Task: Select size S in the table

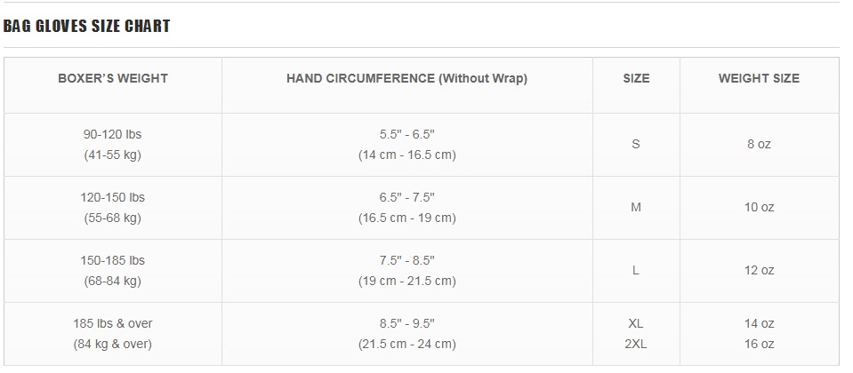Action: coord(636,145)
